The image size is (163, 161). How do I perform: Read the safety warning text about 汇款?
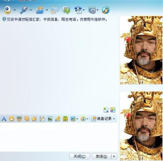[57, 19]
